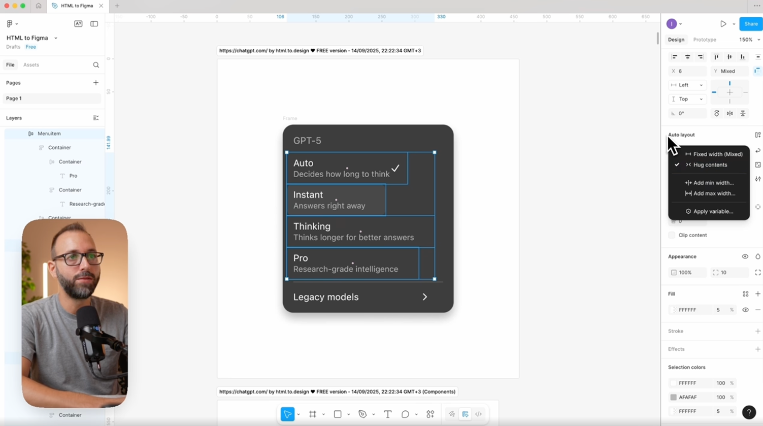This screenshot has height=426, width=763.
Task: Expand the HTML to Figma file name dropdown
Action: (56, 38)
